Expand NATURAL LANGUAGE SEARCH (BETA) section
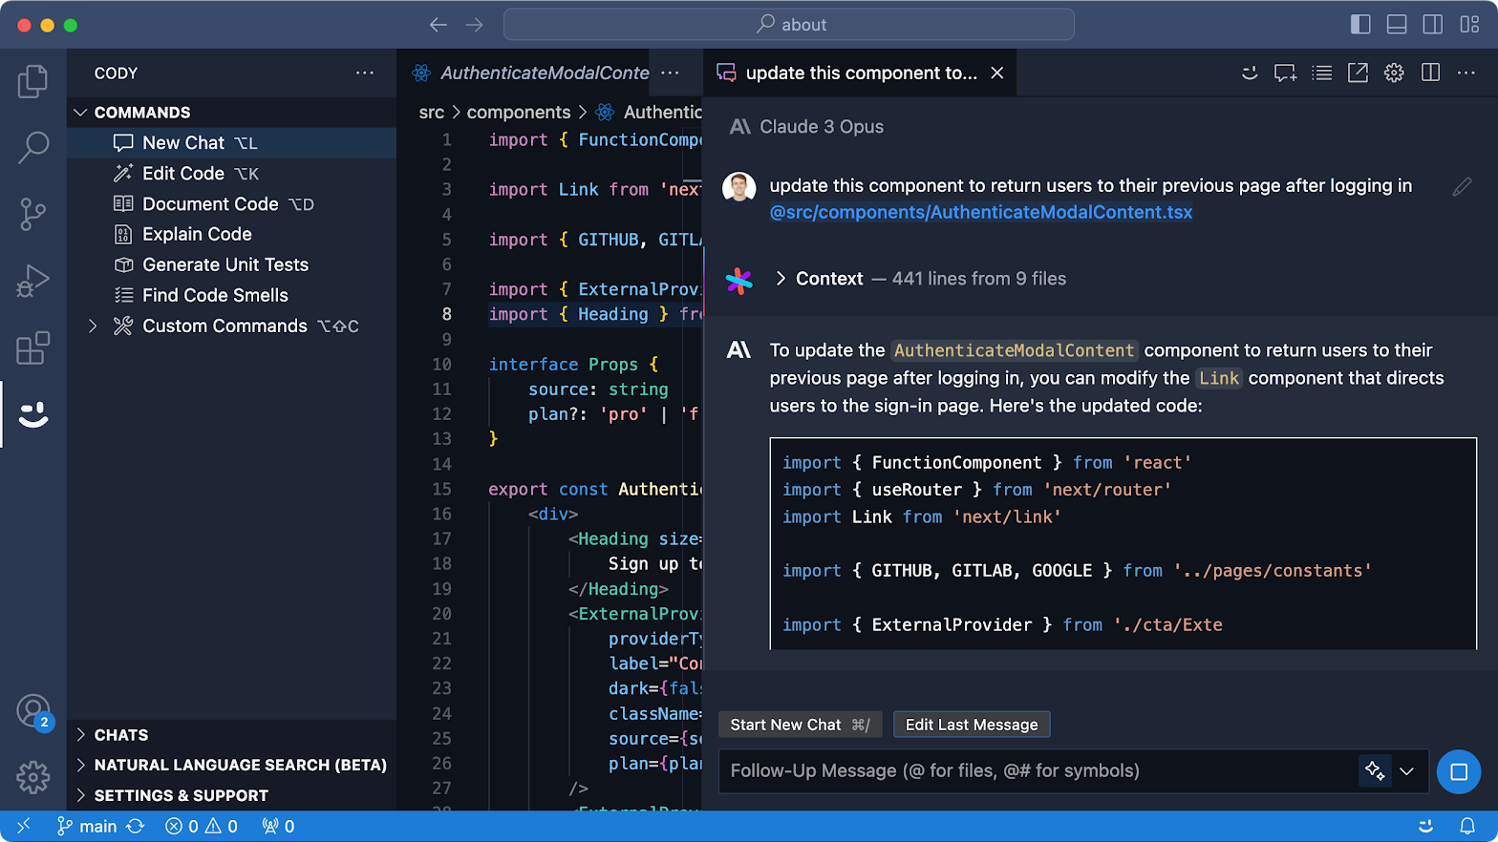 pos(232,765)
